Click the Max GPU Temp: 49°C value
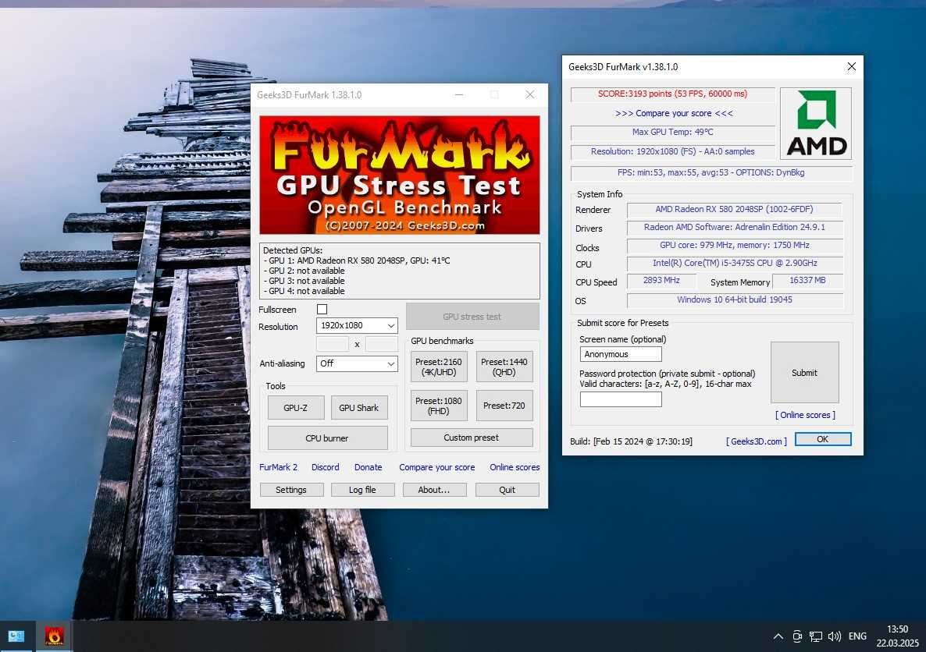926x652 pixels. point(673,132)
